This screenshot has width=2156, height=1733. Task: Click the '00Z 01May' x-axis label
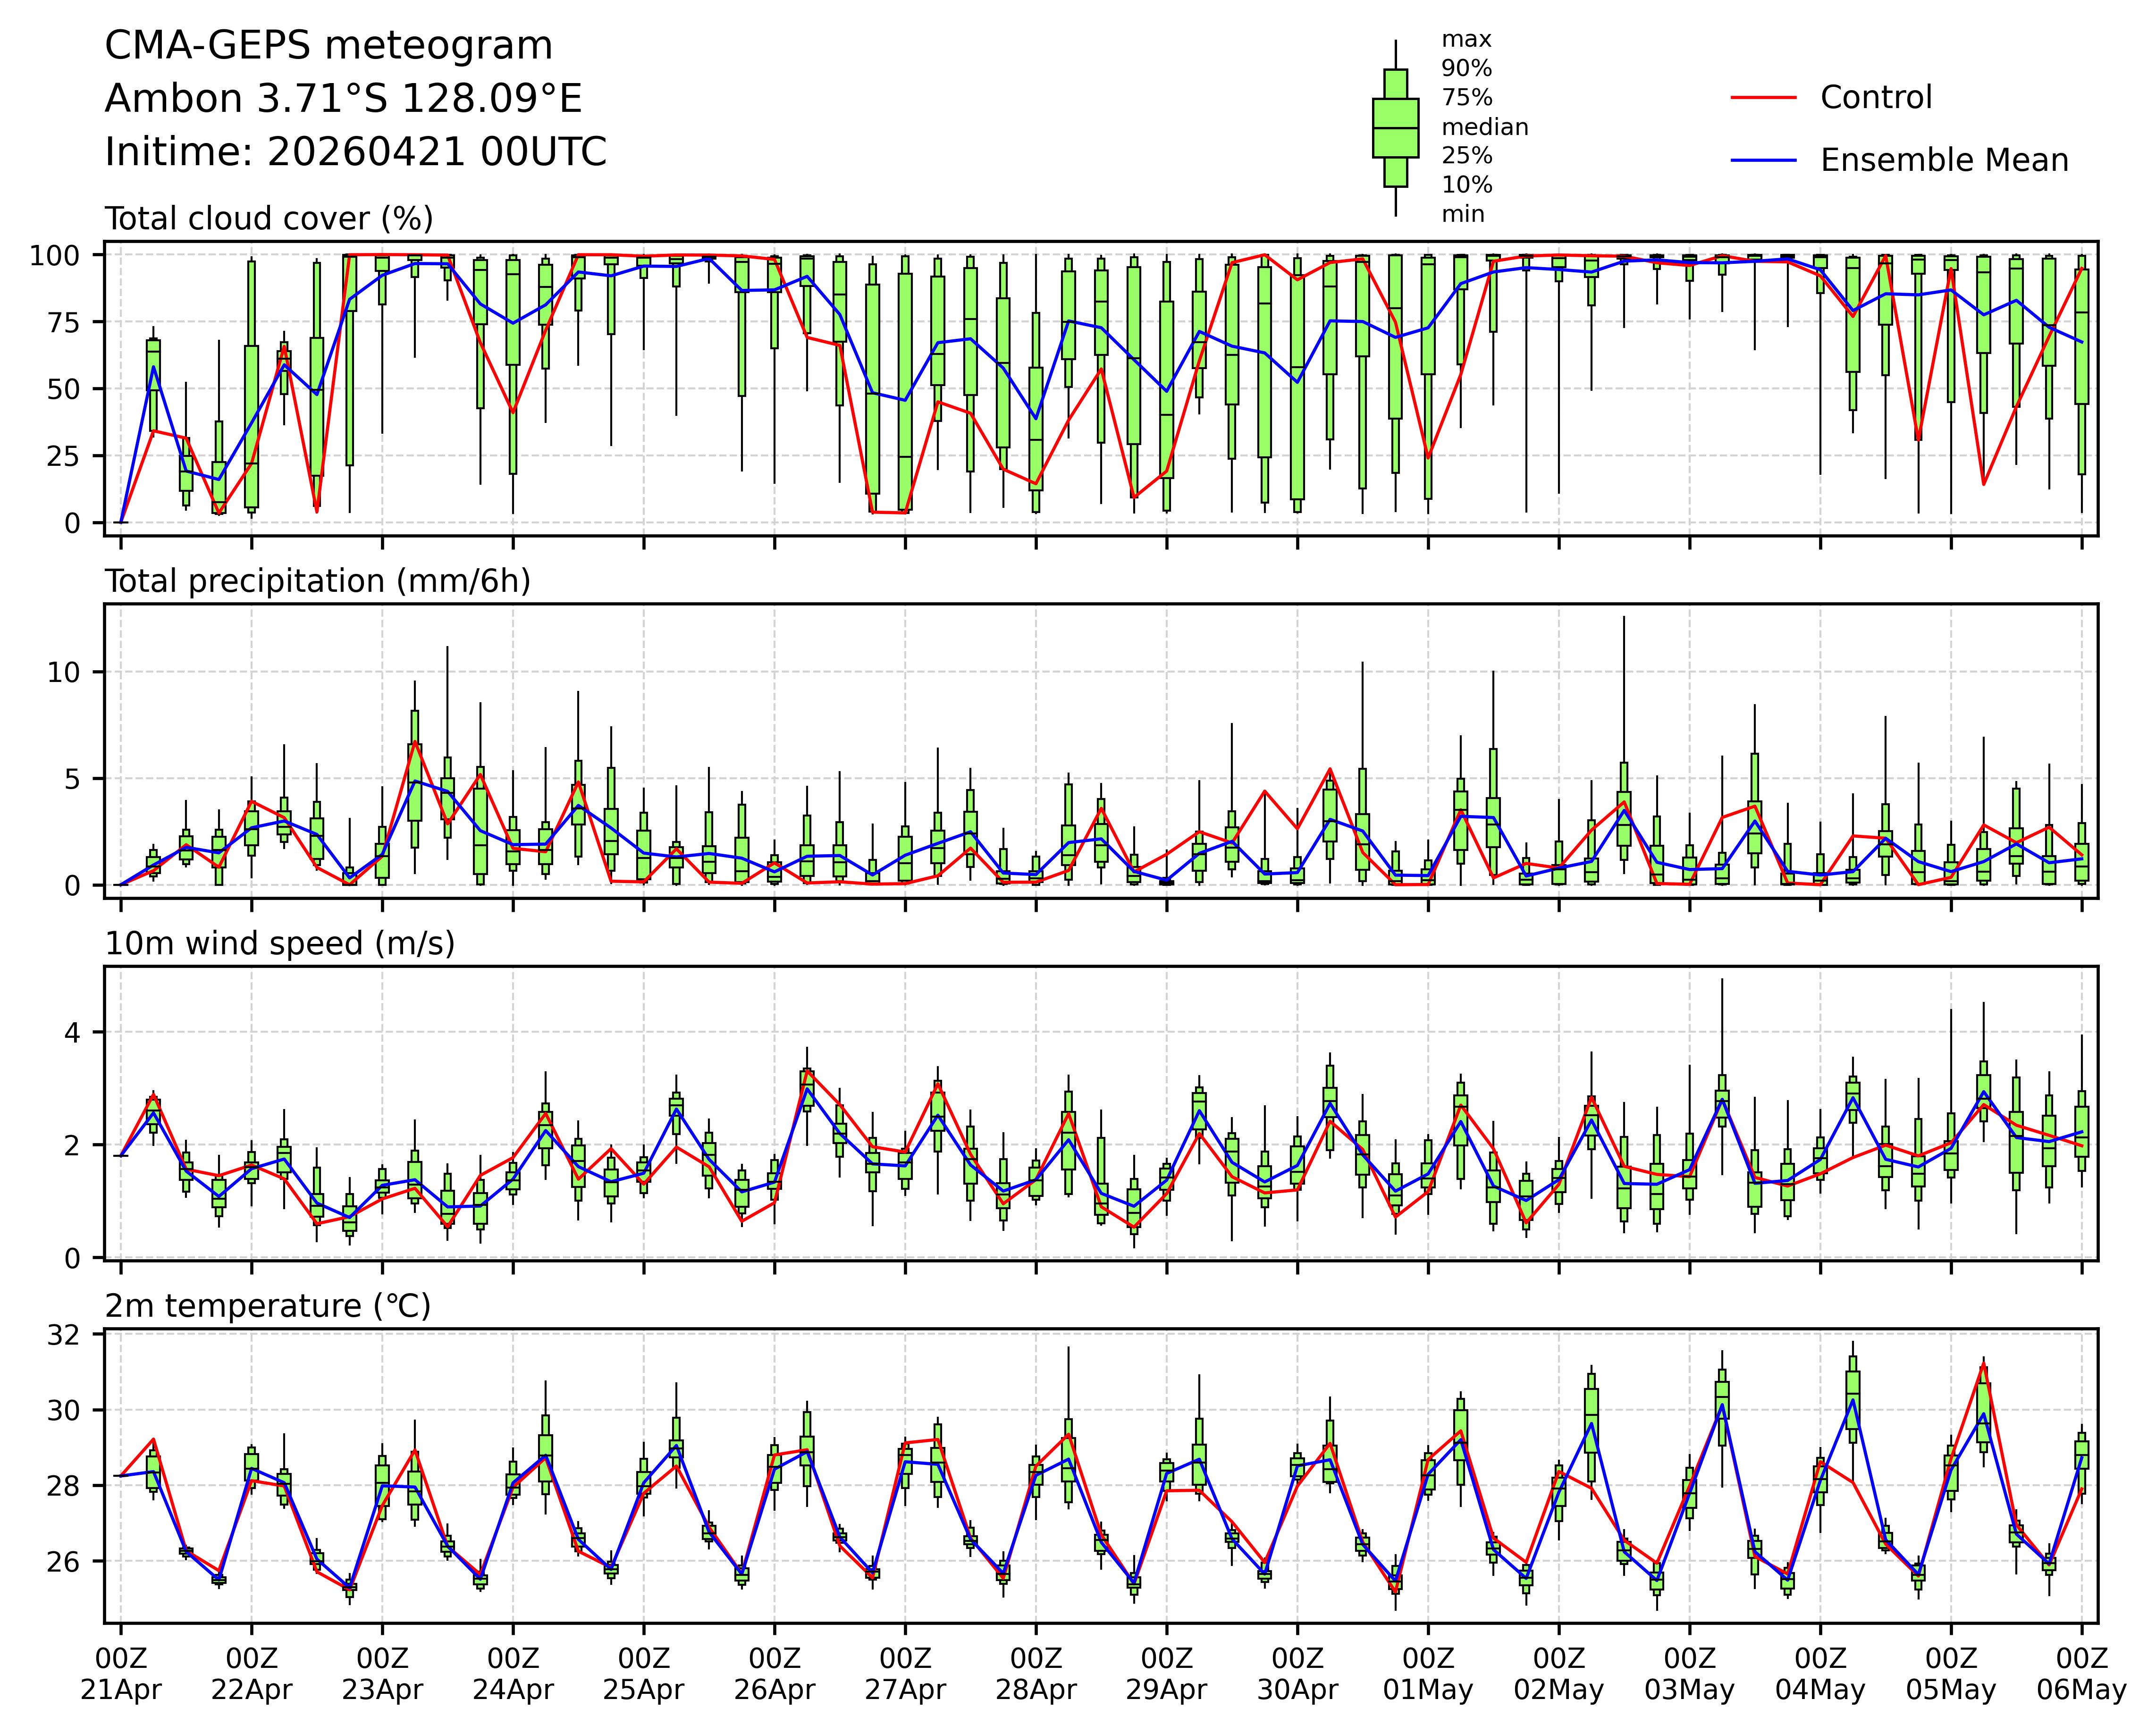click(1428, 1675)
